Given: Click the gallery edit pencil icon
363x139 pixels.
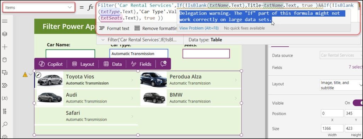Looking at the screenshot, I should [38, 75].
